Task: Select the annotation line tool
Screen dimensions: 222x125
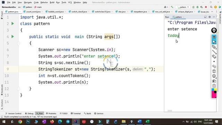Action: click(x=214, y=52)
